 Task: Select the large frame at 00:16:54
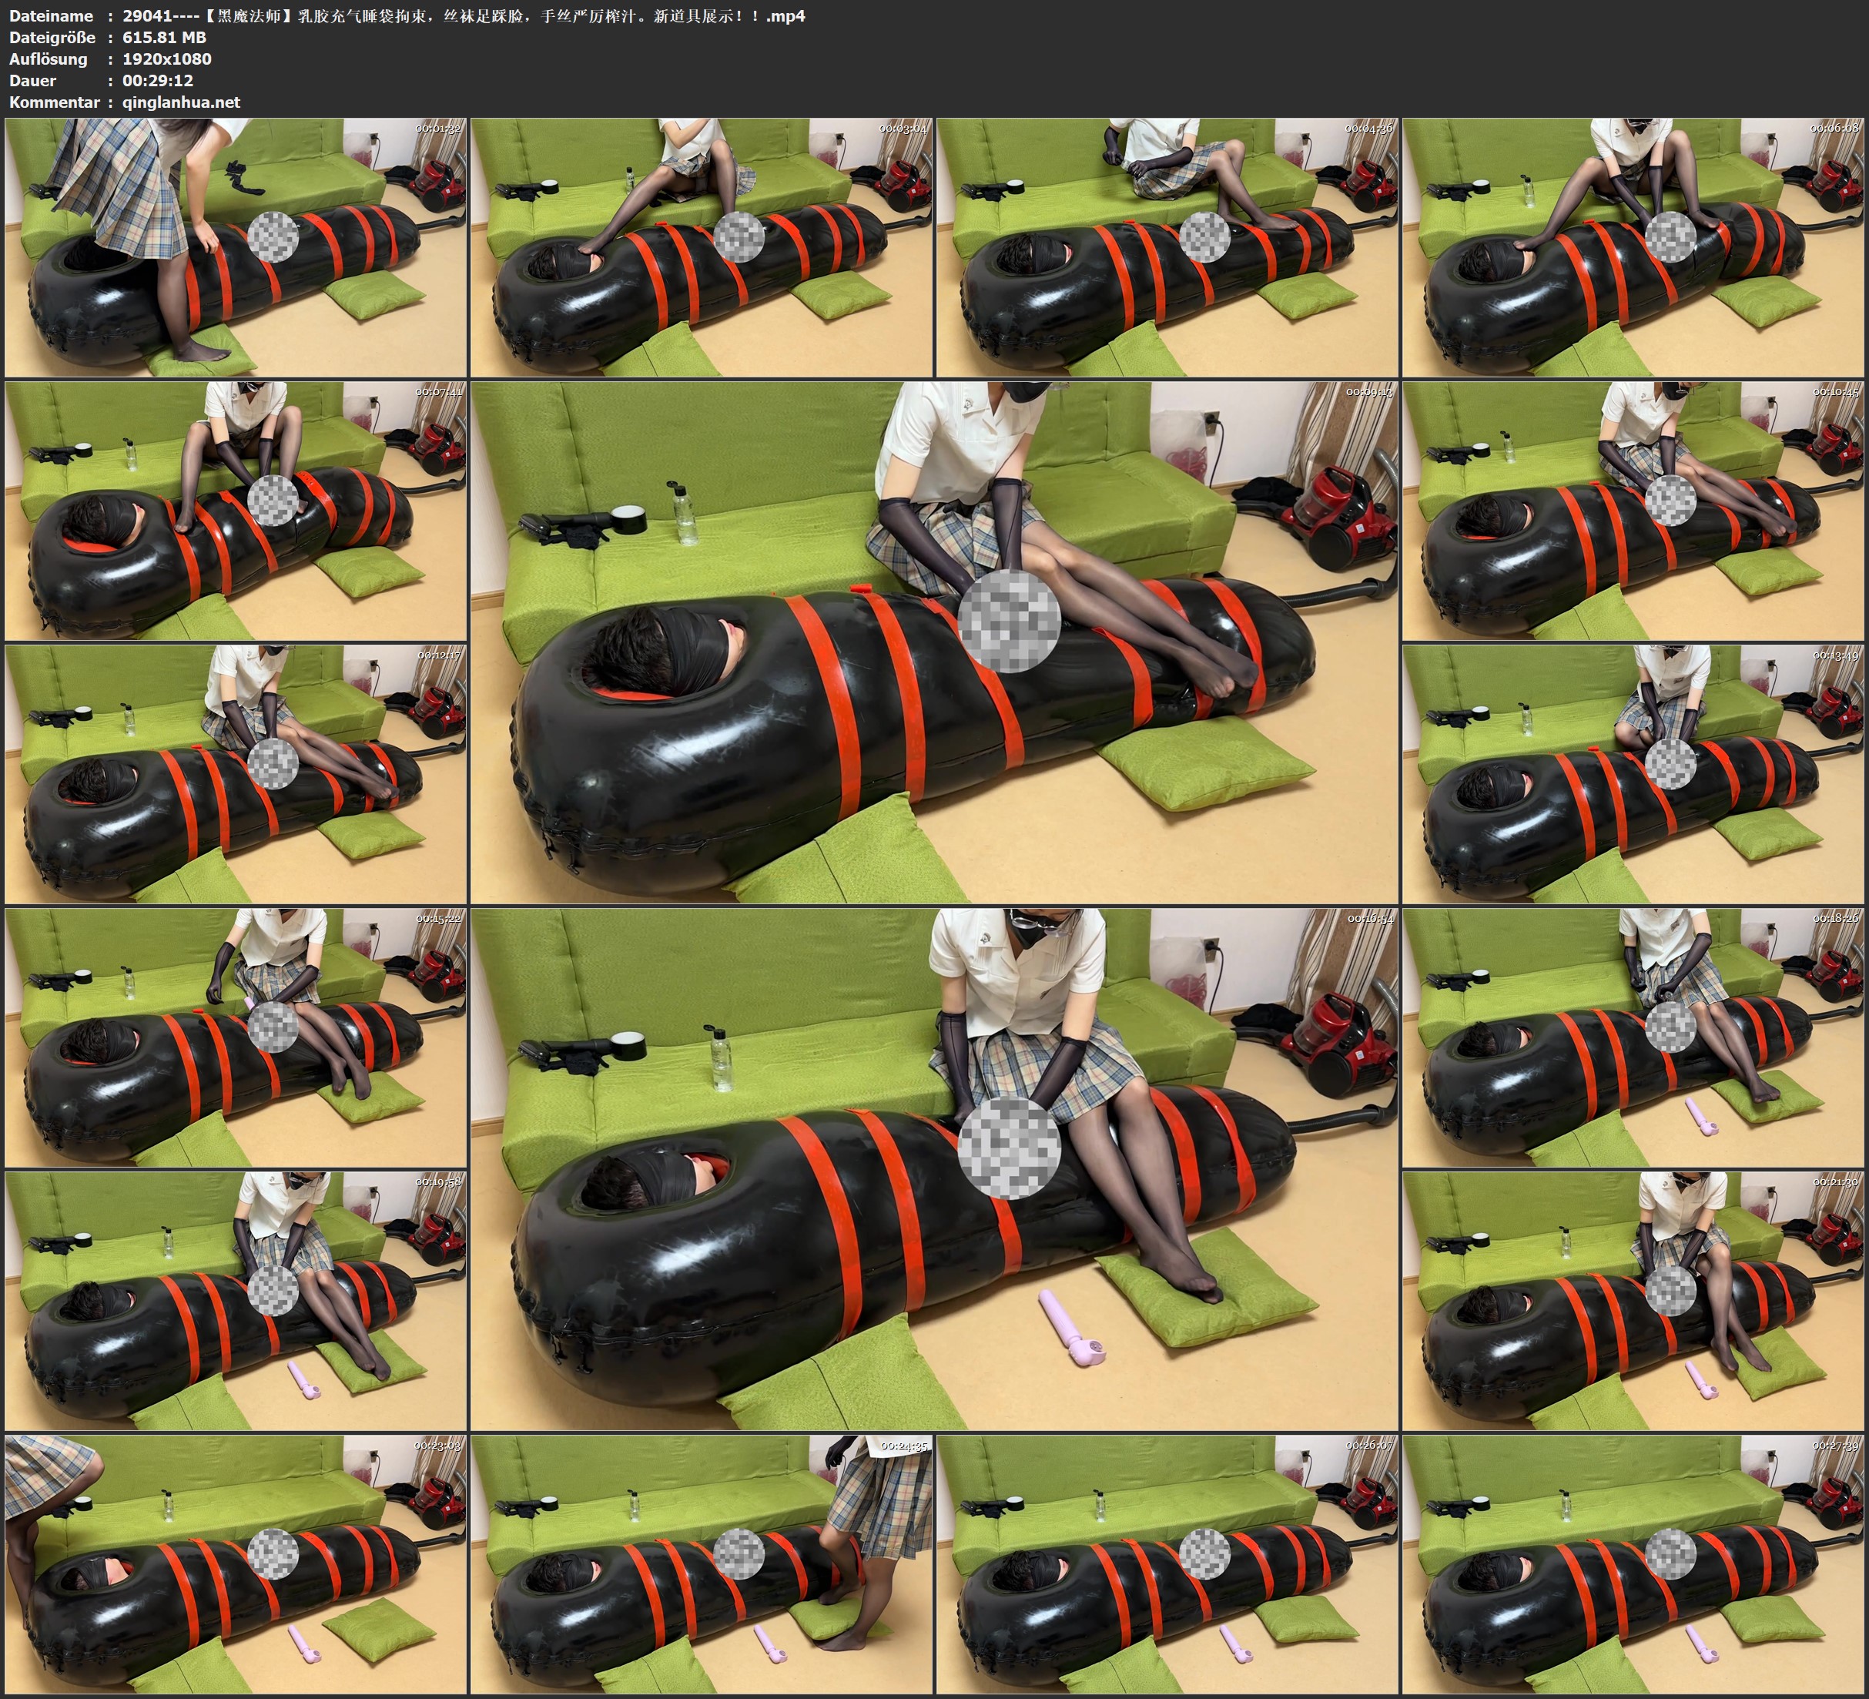click(933, 1168)
